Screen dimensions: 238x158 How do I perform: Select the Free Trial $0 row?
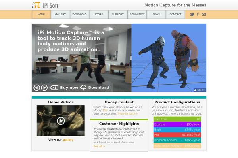tap(177, 119)
